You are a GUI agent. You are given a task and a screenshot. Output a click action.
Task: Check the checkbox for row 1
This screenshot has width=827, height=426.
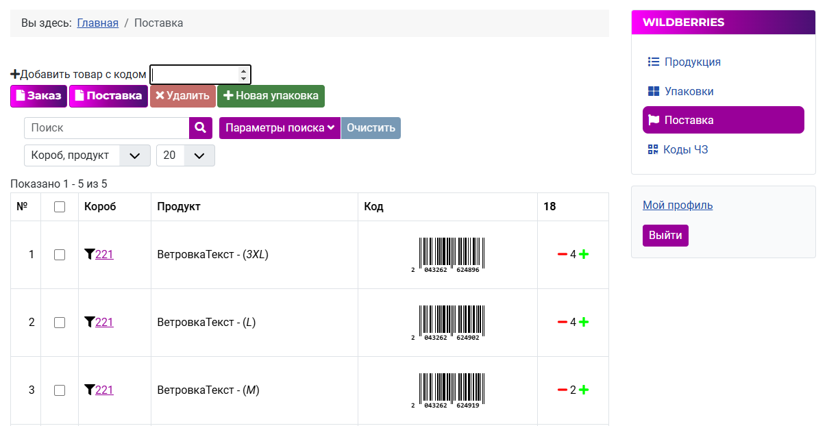click(60, 255)
